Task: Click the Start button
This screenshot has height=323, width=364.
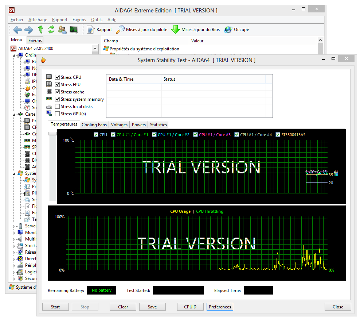Action: [x=55, y=307]
